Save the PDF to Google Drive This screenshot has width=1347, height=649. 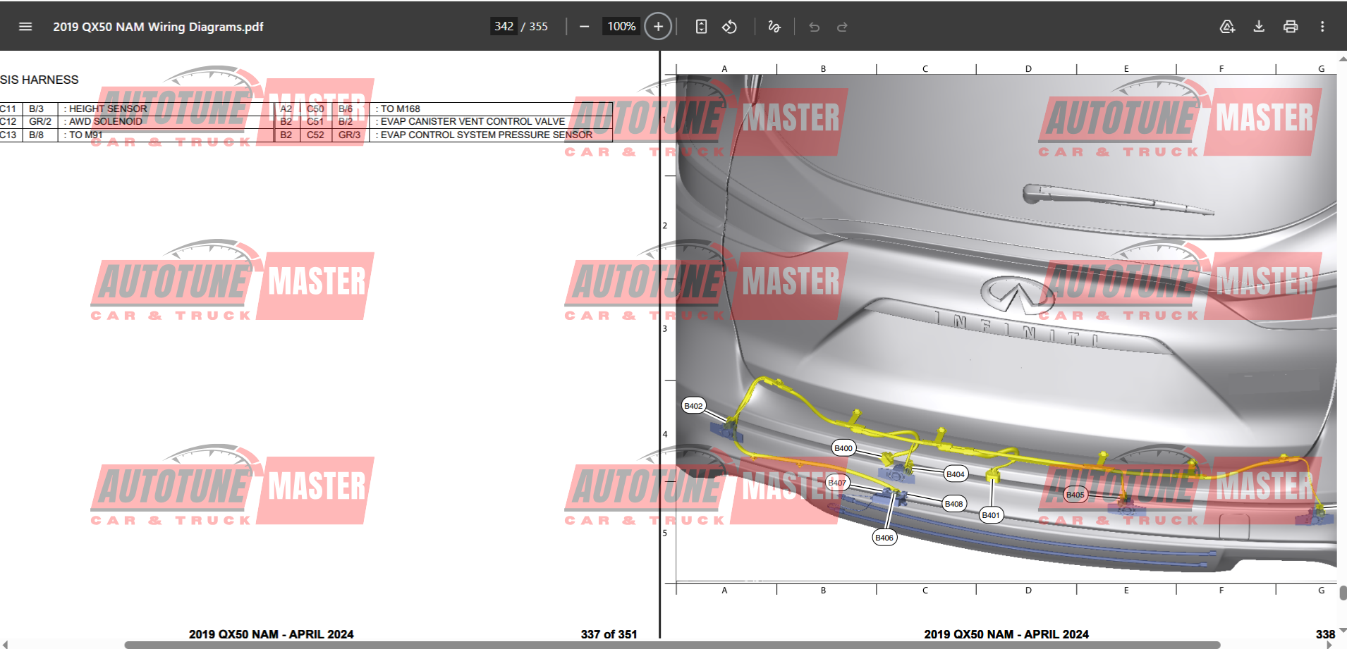[1227, 27]
